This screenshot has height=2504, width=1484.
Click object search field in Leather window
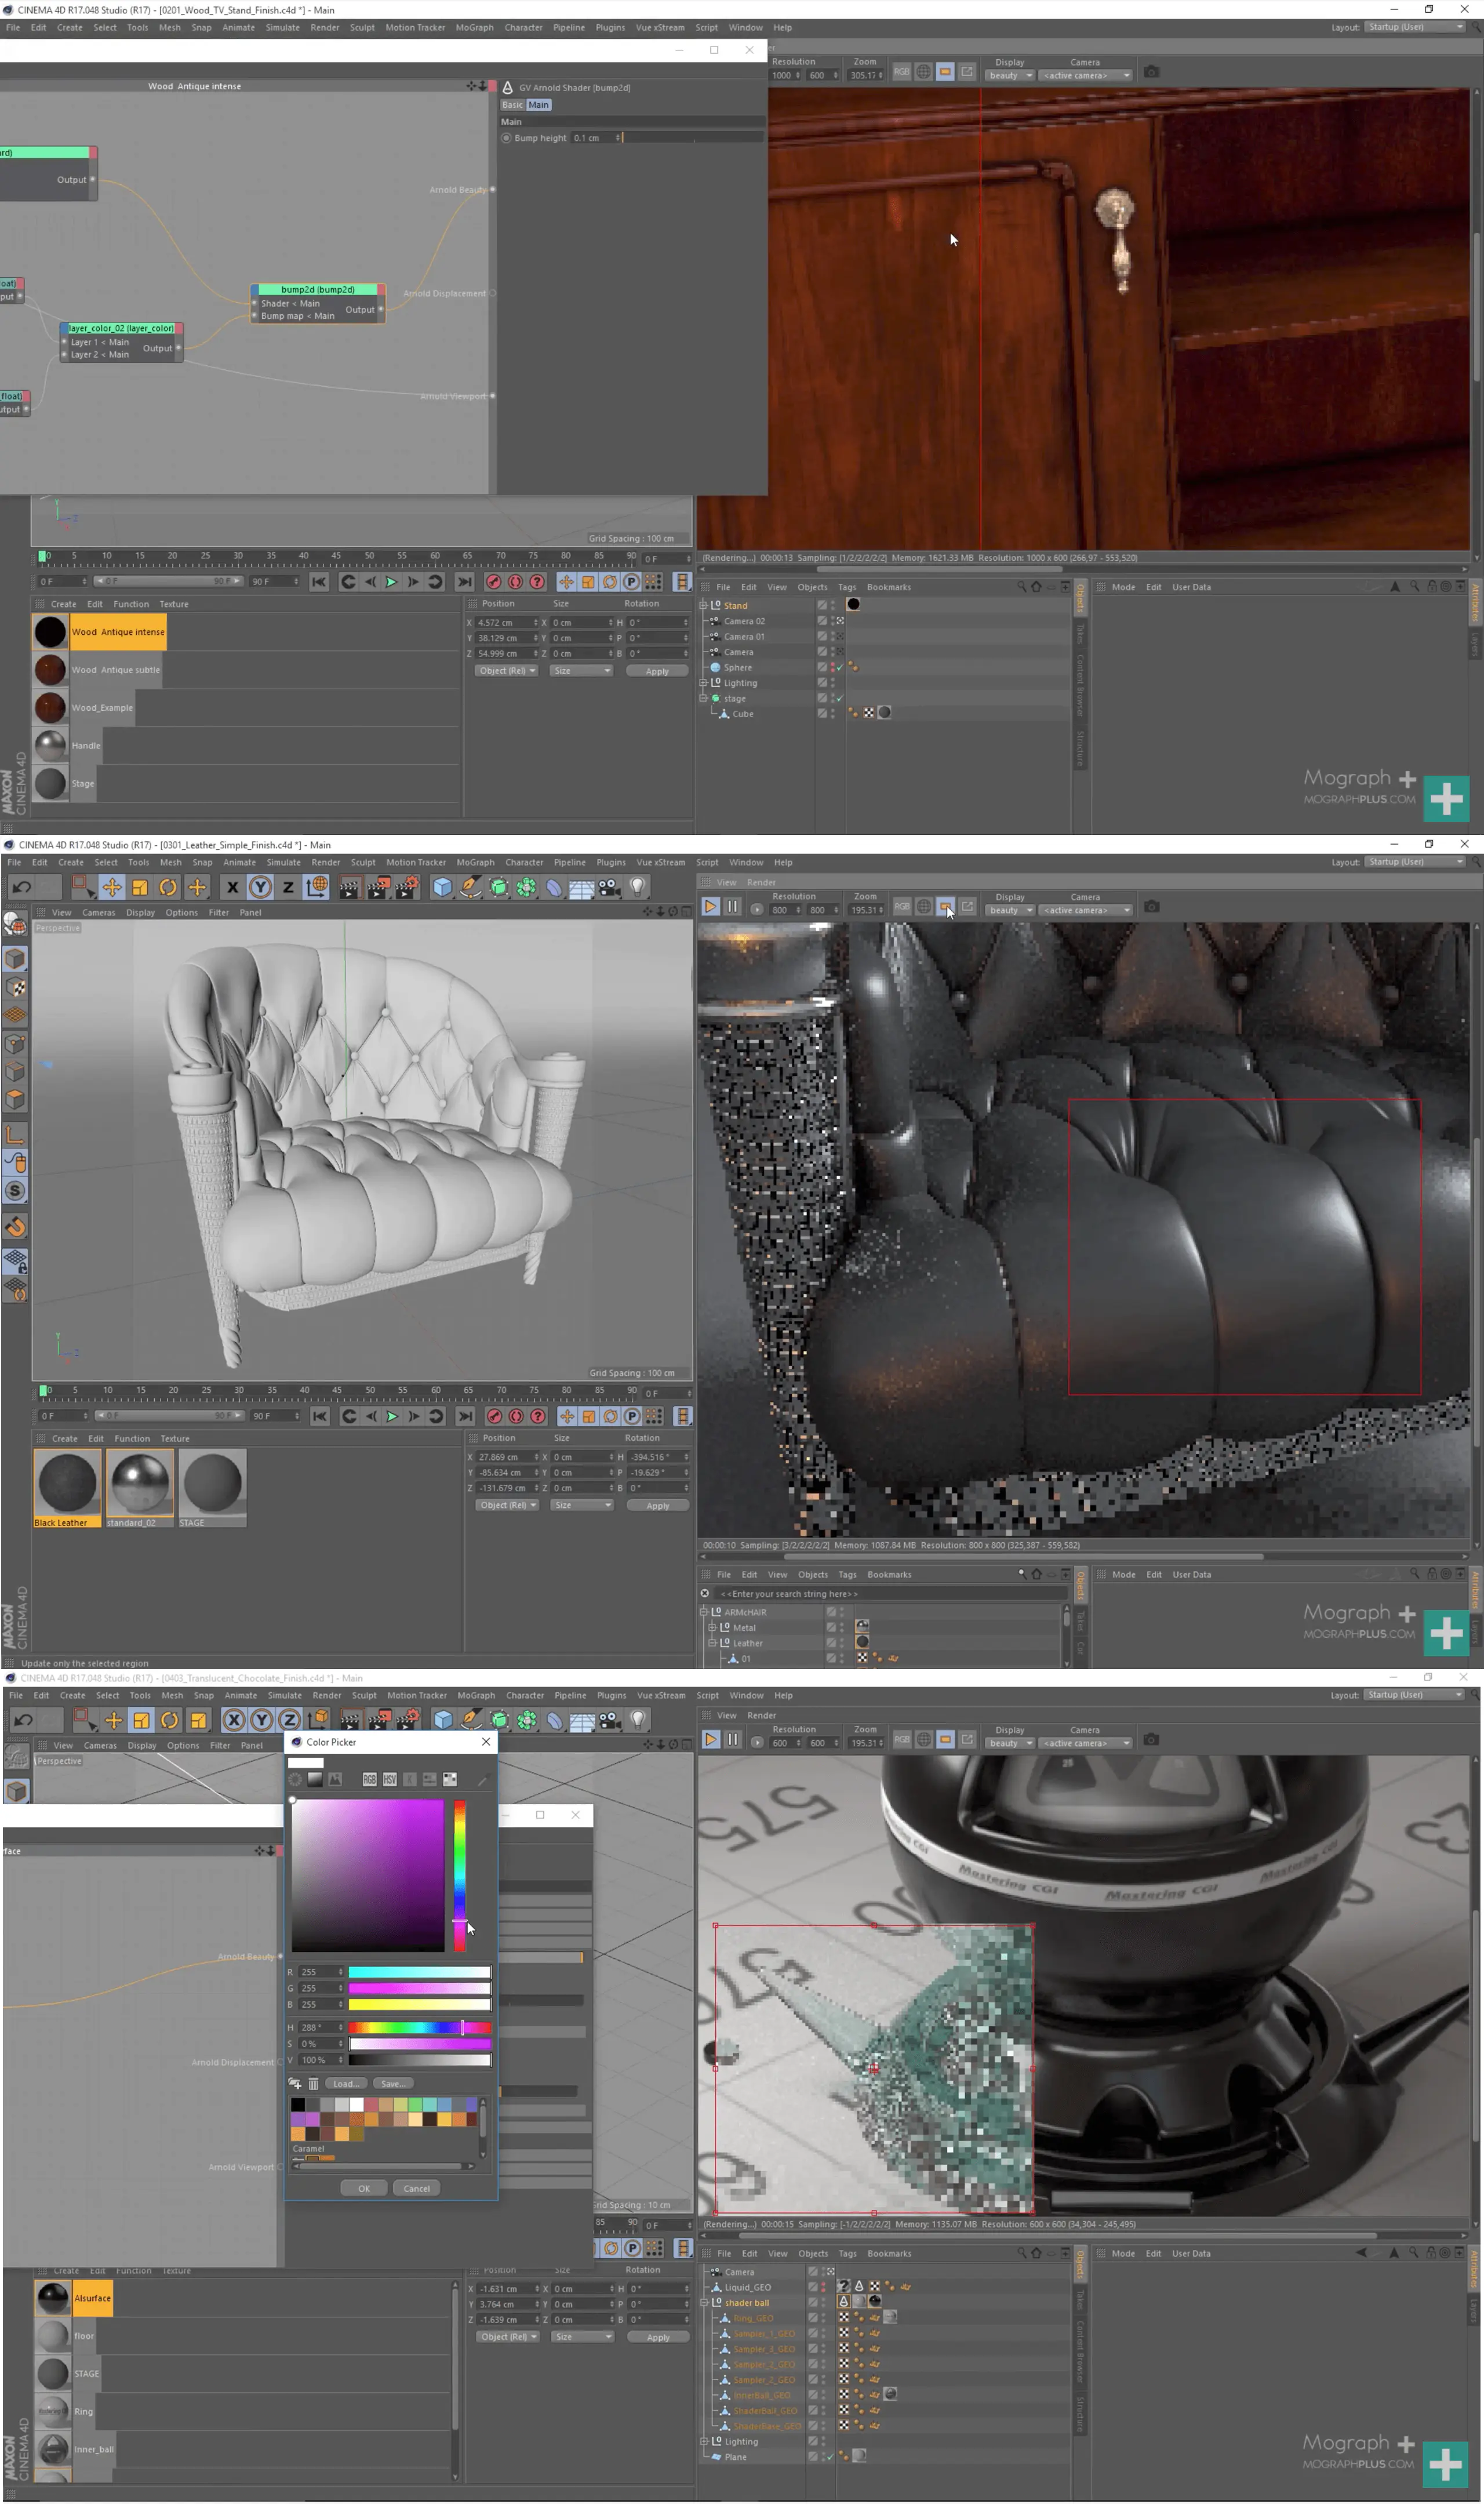tap(890, 1594)
